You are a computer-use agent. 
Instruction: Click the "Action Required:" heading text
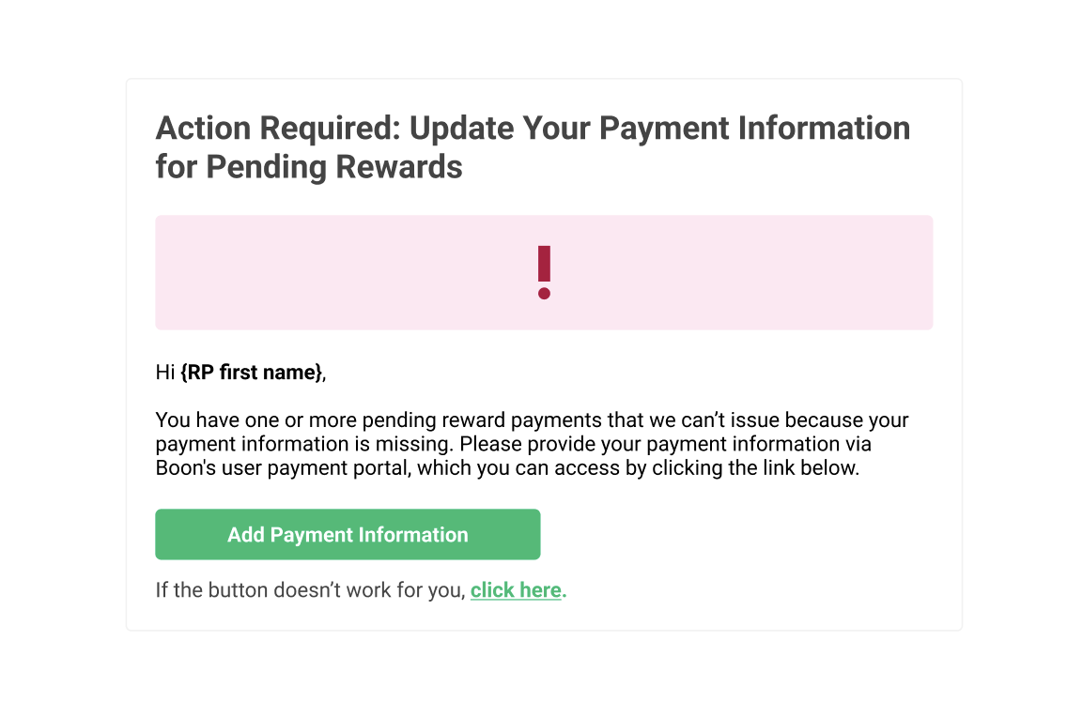278,129
